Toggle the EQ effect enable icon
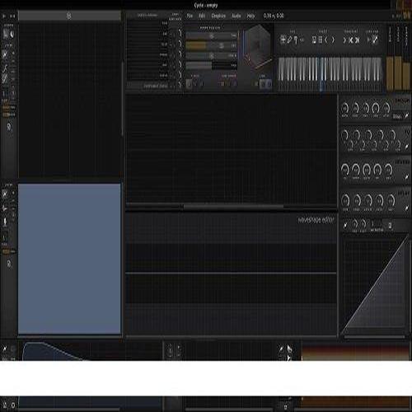Screen dimensions: 412x412 coord(407,147)
